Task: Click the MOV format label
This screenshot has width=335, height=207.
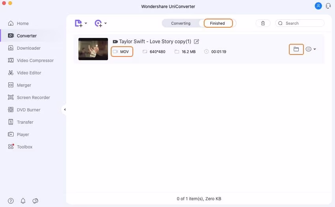Action: [x=124, y=52]
